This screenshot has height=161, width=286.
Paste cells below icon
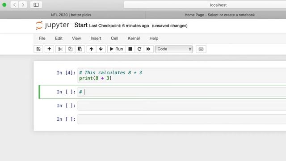pos(80,49)
